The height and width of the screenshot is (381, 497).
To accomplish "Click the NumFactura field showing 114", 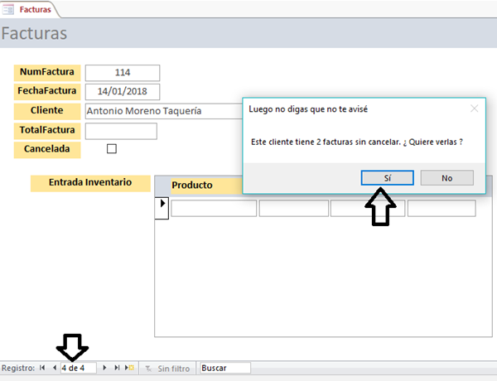I will click(123, 73).
